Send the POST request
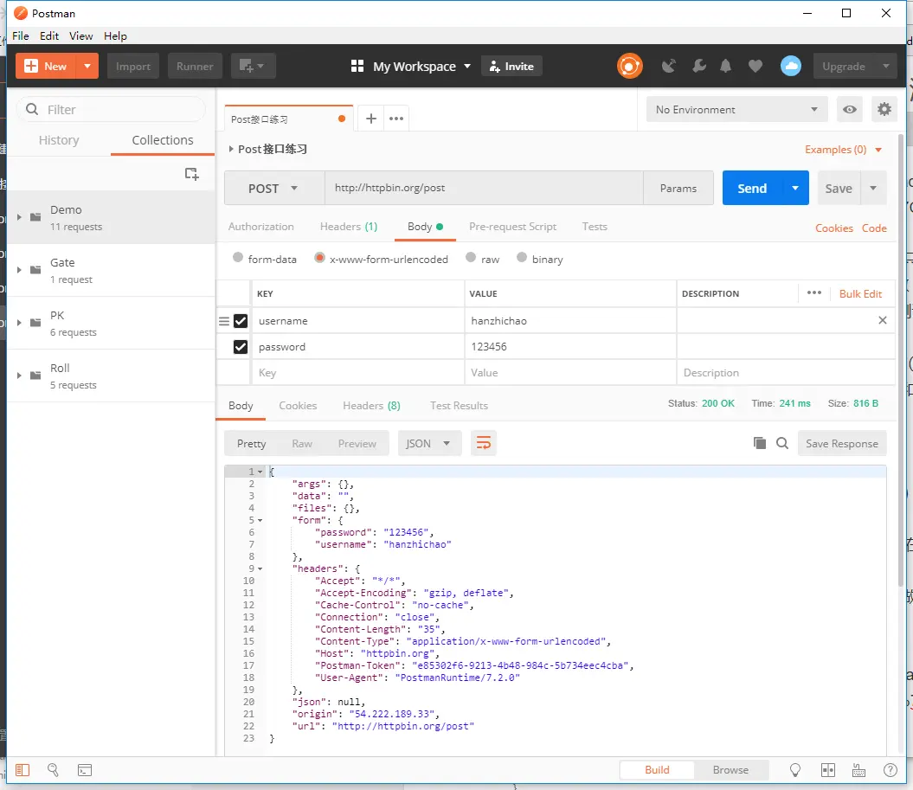This screenshot has height=790, width=913. [x=752, y=188]
